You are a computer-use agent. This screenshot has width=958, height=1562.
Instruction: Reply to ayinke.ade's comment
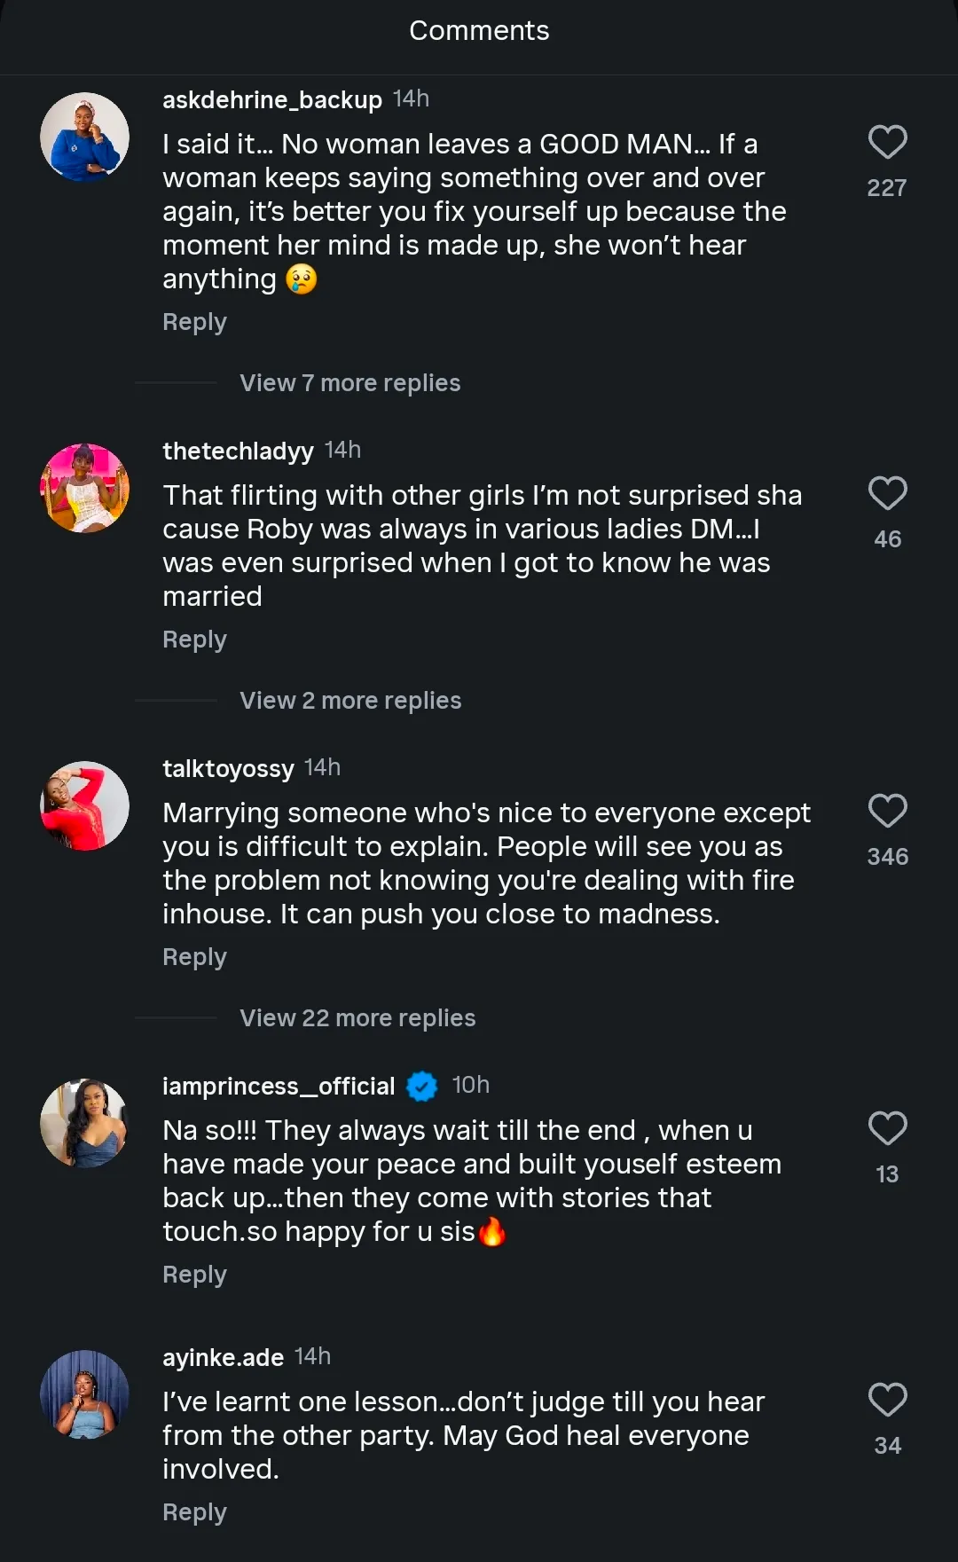194,1512
